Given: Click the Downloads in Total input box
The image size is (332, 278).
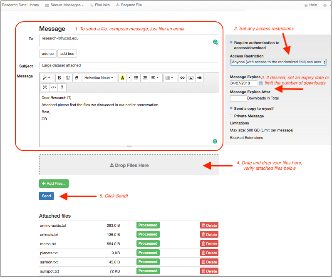Looking at the screenshot, I should [238, 98].
